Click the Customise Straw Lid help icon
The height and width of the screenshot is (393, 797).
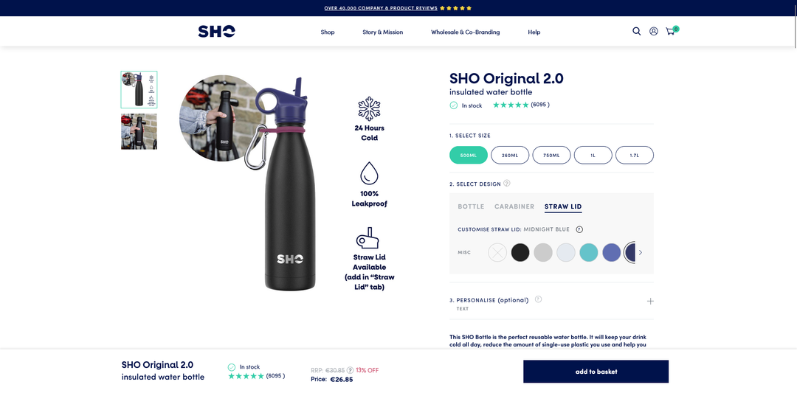click(579, 229)
